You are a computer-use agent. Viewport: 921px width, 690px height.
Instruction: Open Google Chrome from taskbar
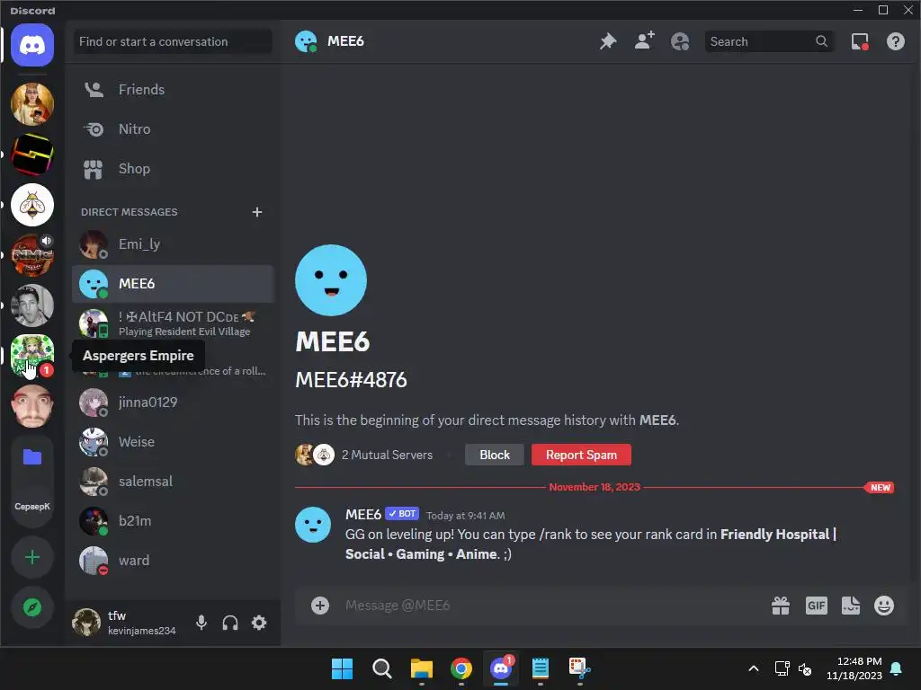pyautogui.click(x=461, y=668)
